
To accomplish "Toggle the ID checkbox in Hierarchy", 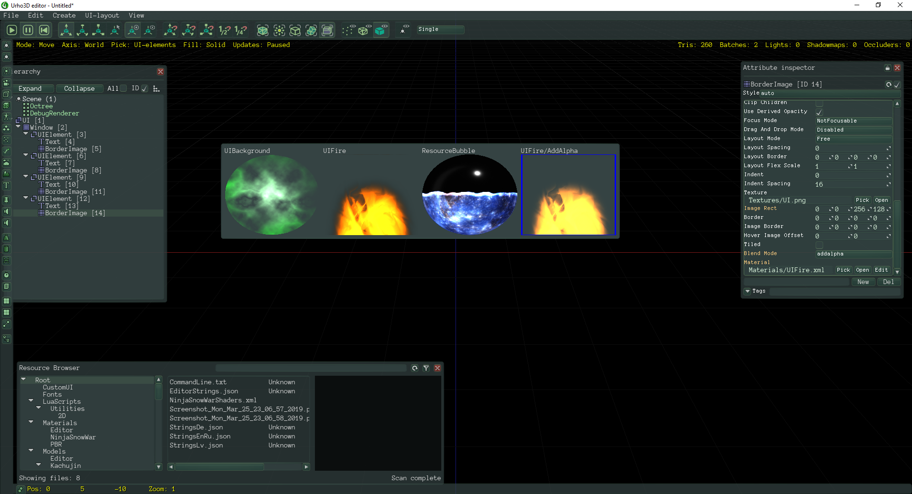I will [x=144, y=88].
